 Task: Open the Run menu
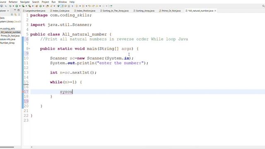tap(53, 2)
